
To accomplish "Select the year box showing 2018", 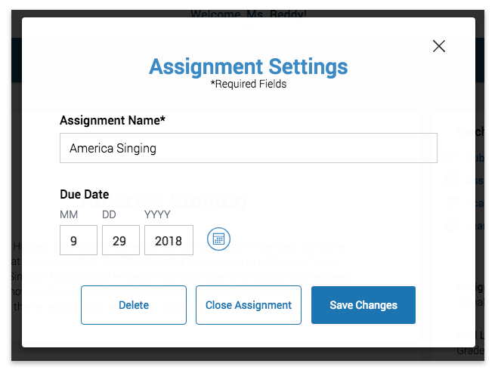I will [x=169, y=240].
